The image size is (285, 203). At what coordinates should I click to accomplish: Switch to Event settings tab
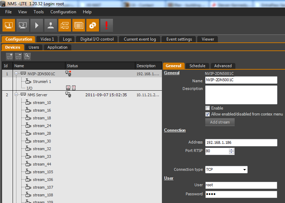tap(179, 39)
